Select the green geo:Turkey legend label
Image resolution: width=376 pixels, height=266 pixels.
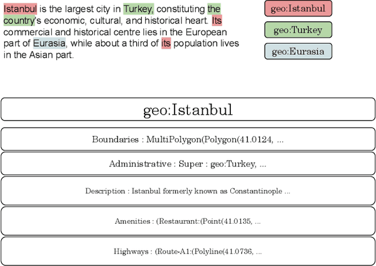298,30
